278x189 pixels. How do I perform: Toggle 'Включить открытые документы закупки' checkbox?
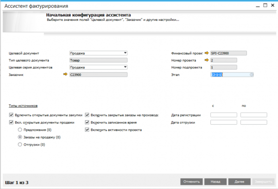coord(11,115)
